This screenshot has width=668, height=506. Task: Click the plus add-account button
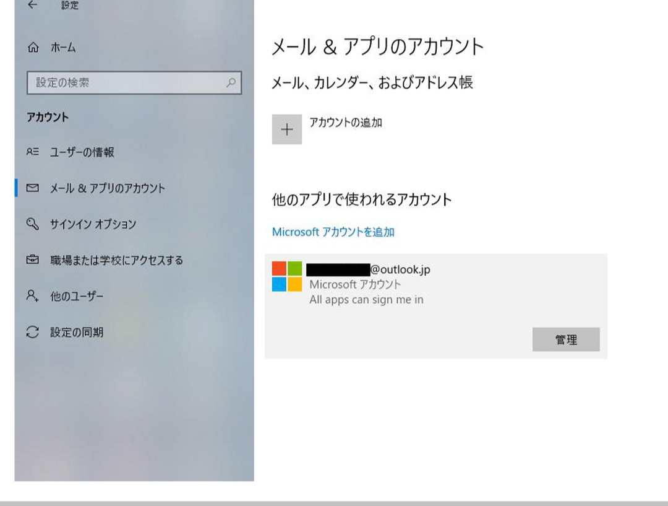coord(287,129)
